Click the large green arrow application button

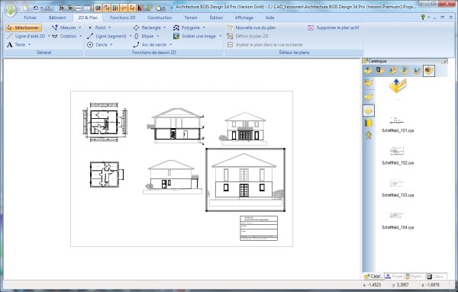(11, 10)
